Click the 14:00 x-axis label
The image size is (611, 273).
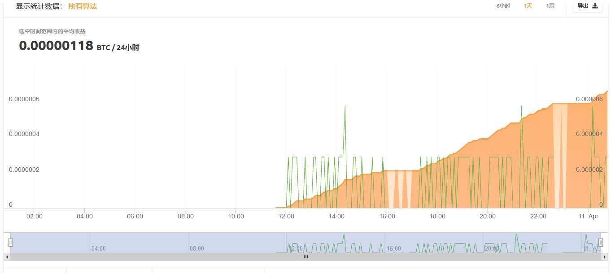click(336, 216)
